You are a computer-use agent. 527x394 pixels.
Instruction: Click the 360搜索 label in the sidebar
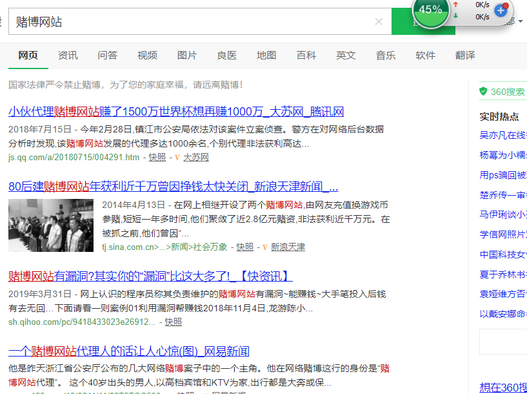[x=508, y=92]
